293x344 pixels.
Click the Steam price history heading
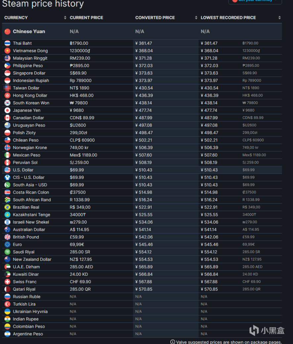coord(43,4)
